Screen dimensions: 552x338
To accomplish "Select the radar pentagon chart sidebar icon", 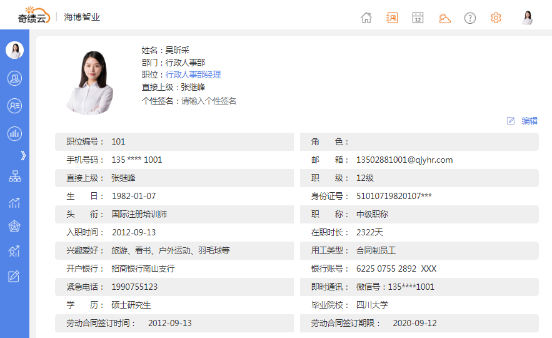I will click(14, 226).
